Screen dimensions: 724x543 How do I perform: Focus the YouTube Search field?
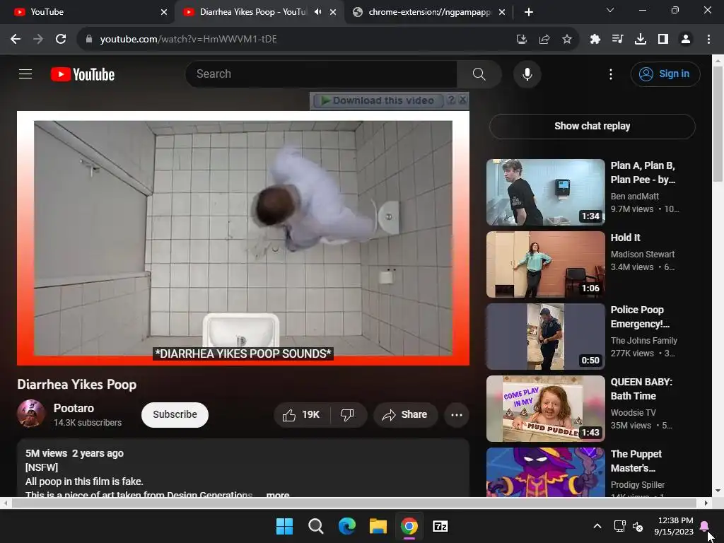322,74
